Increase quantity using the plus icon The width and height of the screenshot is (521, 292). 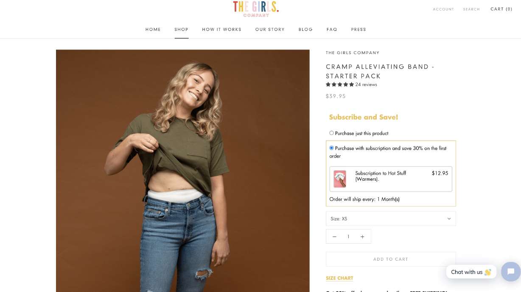[x=362, y=237]
